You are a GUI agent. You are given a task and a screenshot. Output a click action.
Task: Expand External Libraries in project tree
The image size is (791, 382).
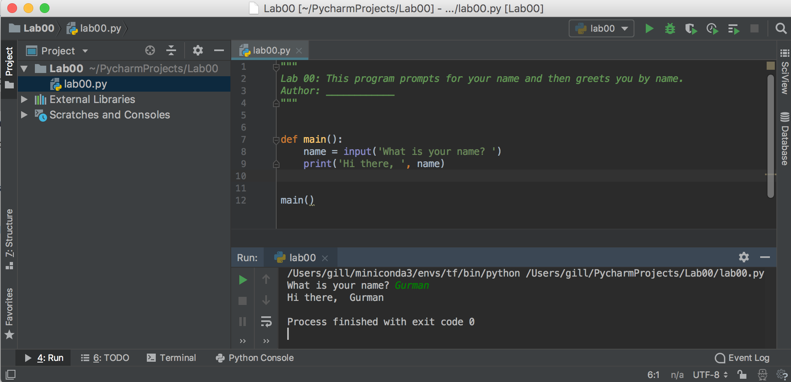tap(24, 99)
